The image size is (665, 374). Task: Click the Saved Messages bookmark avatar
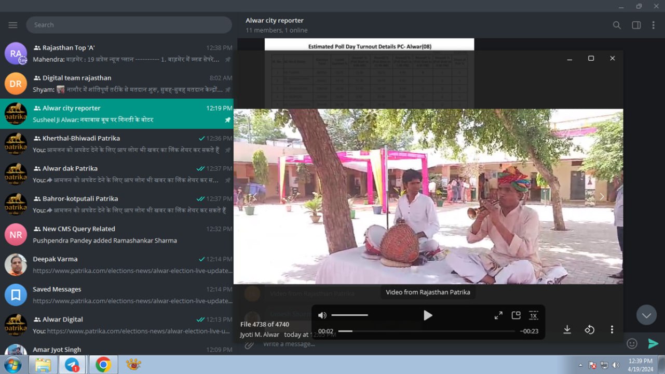tap(16, 295)
